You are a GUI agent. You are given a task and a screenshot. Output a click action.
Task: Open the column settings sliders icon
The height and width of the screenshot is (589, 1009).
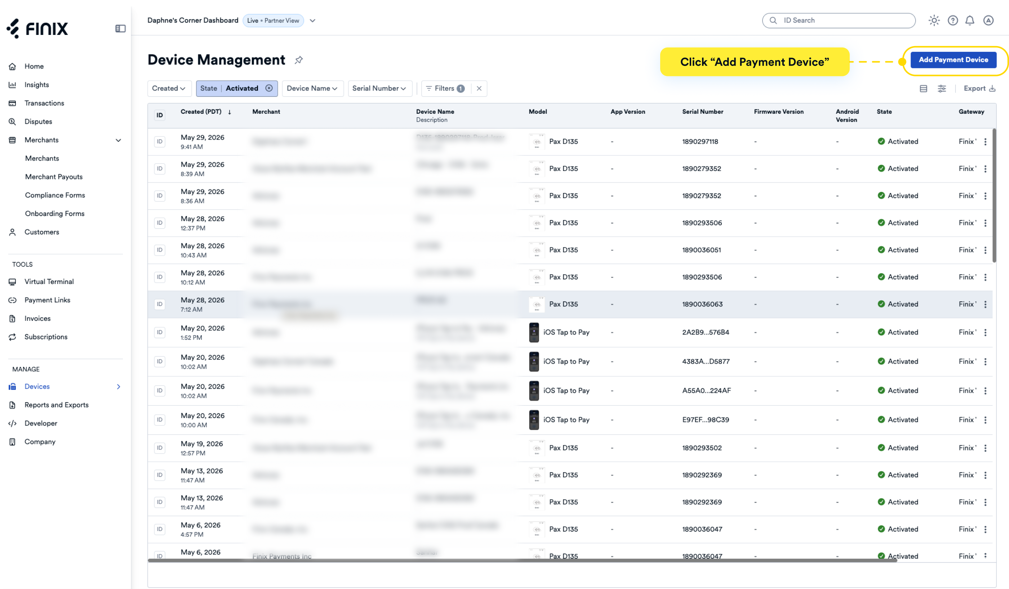click(942, 89)
